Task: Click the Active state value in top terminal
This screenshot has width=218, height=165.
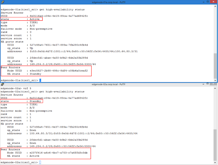Action: [x=35, y=20]
